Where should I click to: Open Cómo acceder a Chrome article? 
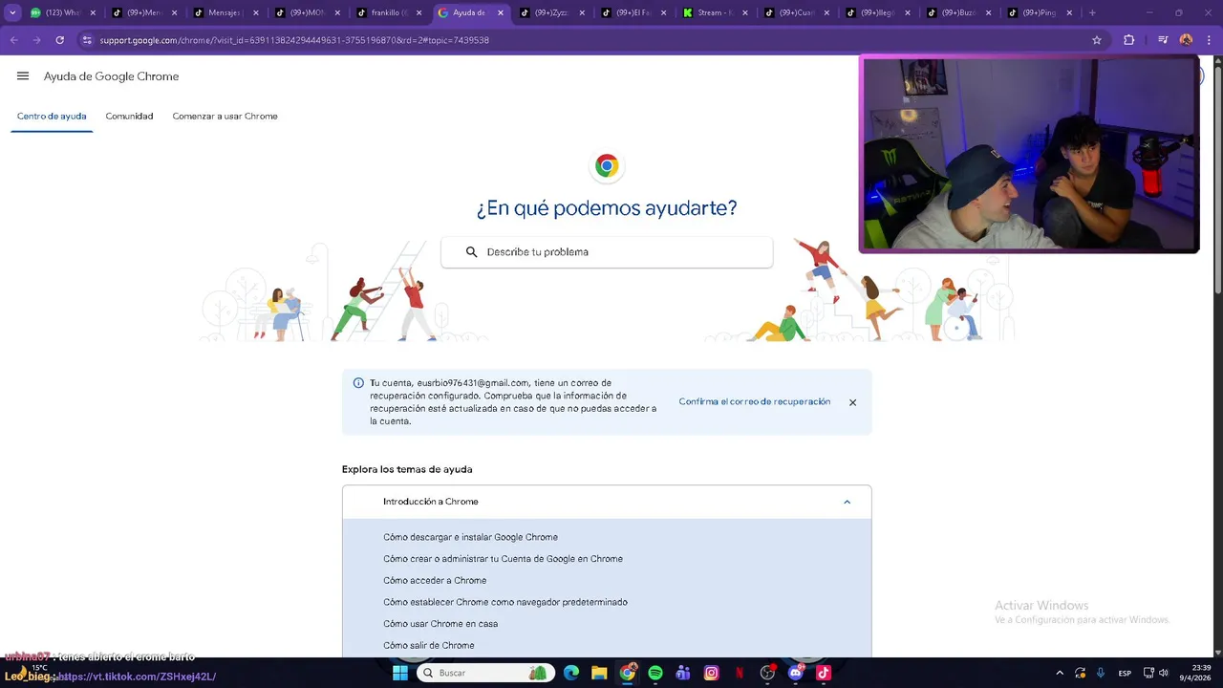point(435,581)
